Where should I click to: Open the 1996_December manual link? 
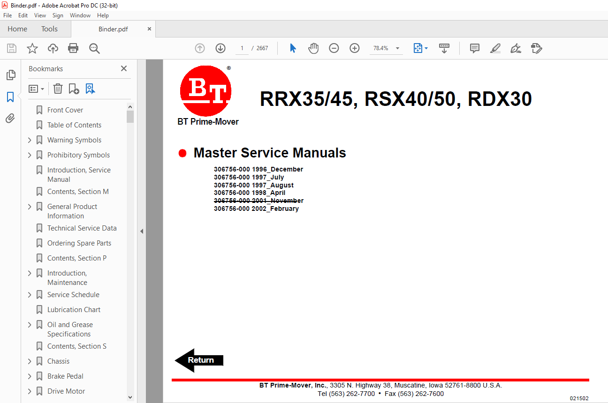pyautogui.click(x=258, y=169)
